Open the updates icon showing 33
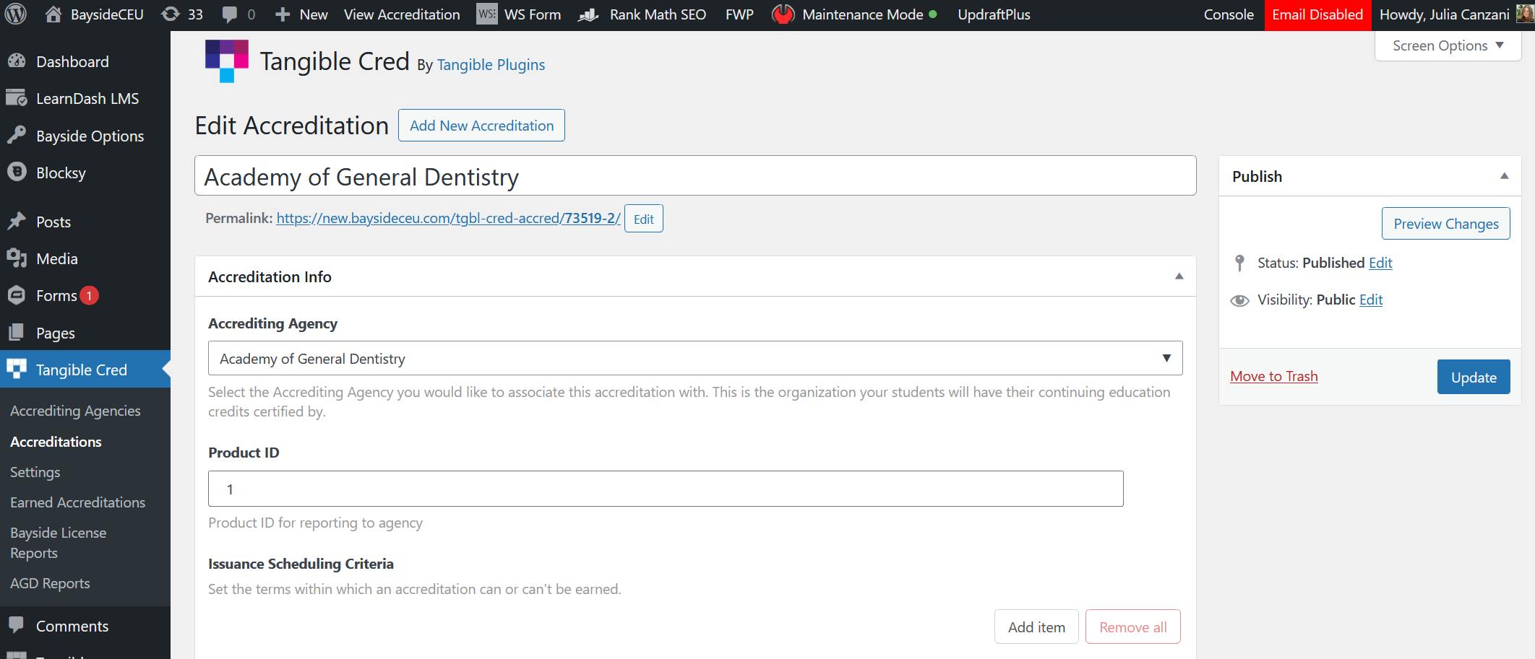Image resolution: width=1535 pixels, height=659 pixels. point(171,14)
